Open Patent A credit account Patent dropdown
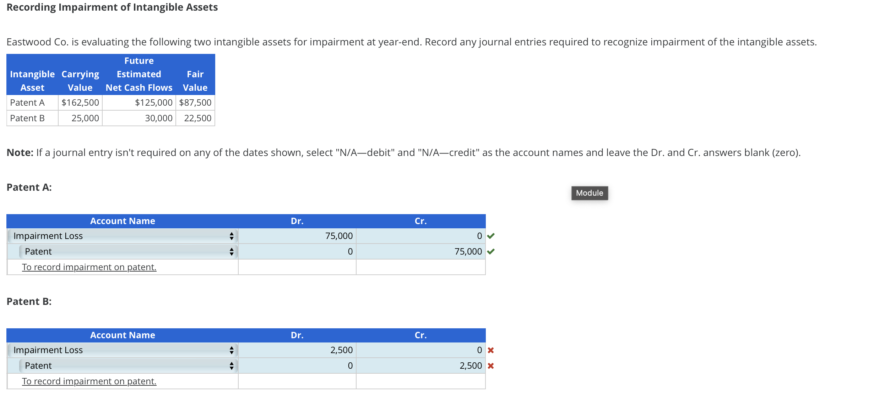Screen dimensions: 885x407 [128, 251]
